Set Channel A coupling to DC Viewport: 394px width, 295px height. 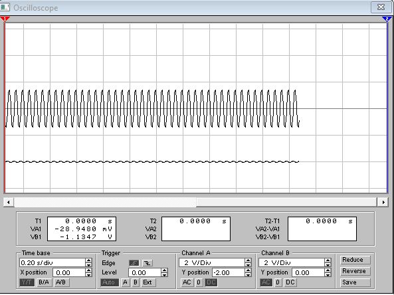pyautogui.click(x=211, y=282)
